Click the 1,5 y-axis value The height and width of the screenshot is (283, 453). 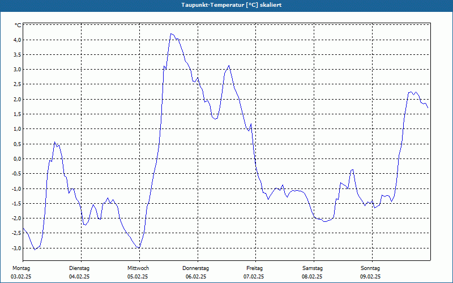(18, 114)
